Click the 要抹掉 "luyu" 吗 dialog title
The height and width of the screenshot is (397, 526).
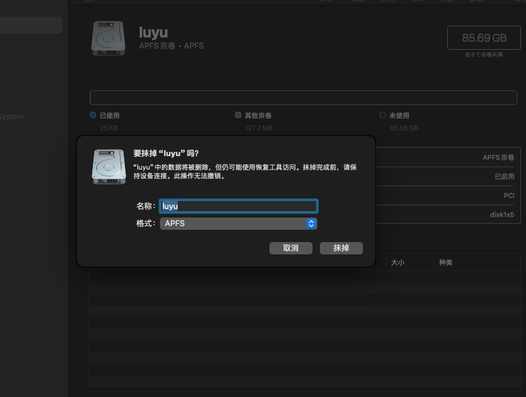click(166, 154)
